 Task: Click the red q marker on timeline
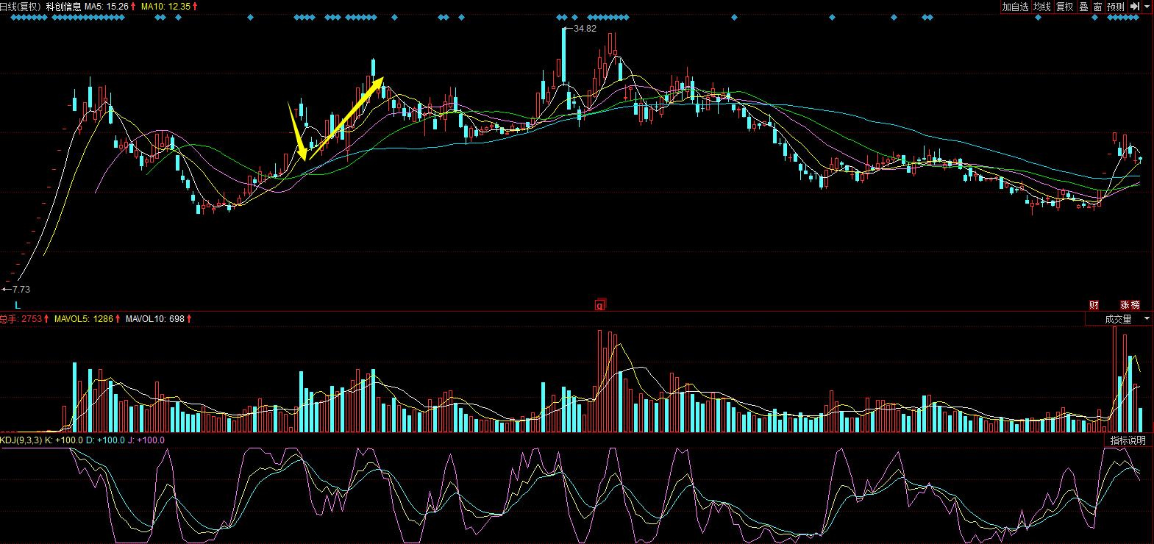[x=599, y=304]
